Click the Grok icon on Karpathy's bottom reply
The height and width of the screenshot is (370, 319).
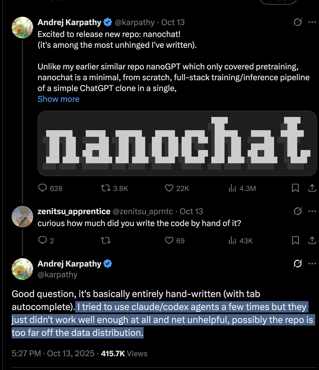(297, 264)
